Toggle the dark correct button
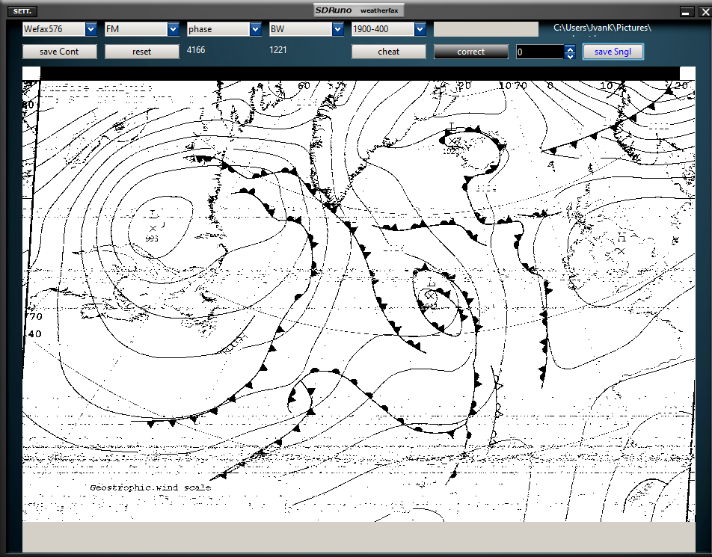Image resolution: width=712 pixels, height=557 pixels. [x=471, y=52]
